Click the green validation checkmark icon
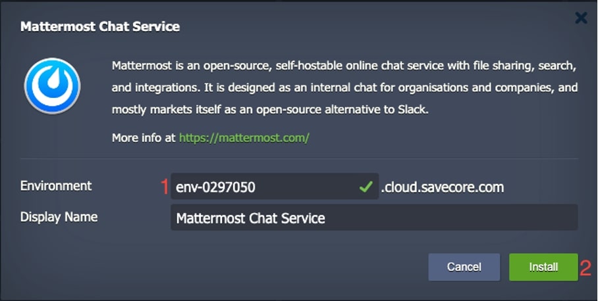The width and height of the screenshot is (598, 301). pos(366,187)
